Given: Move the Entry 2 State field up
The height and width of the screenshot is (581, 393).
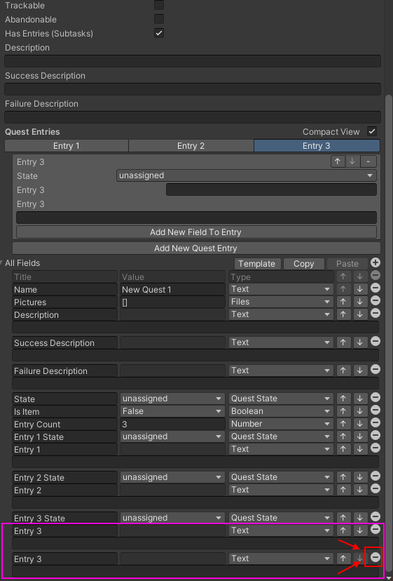Looking at the screenshot, I should 343,477.
